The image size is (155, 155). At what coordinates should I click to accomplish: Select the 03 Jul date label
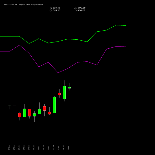pyautogui.click(x=49, y=148)
